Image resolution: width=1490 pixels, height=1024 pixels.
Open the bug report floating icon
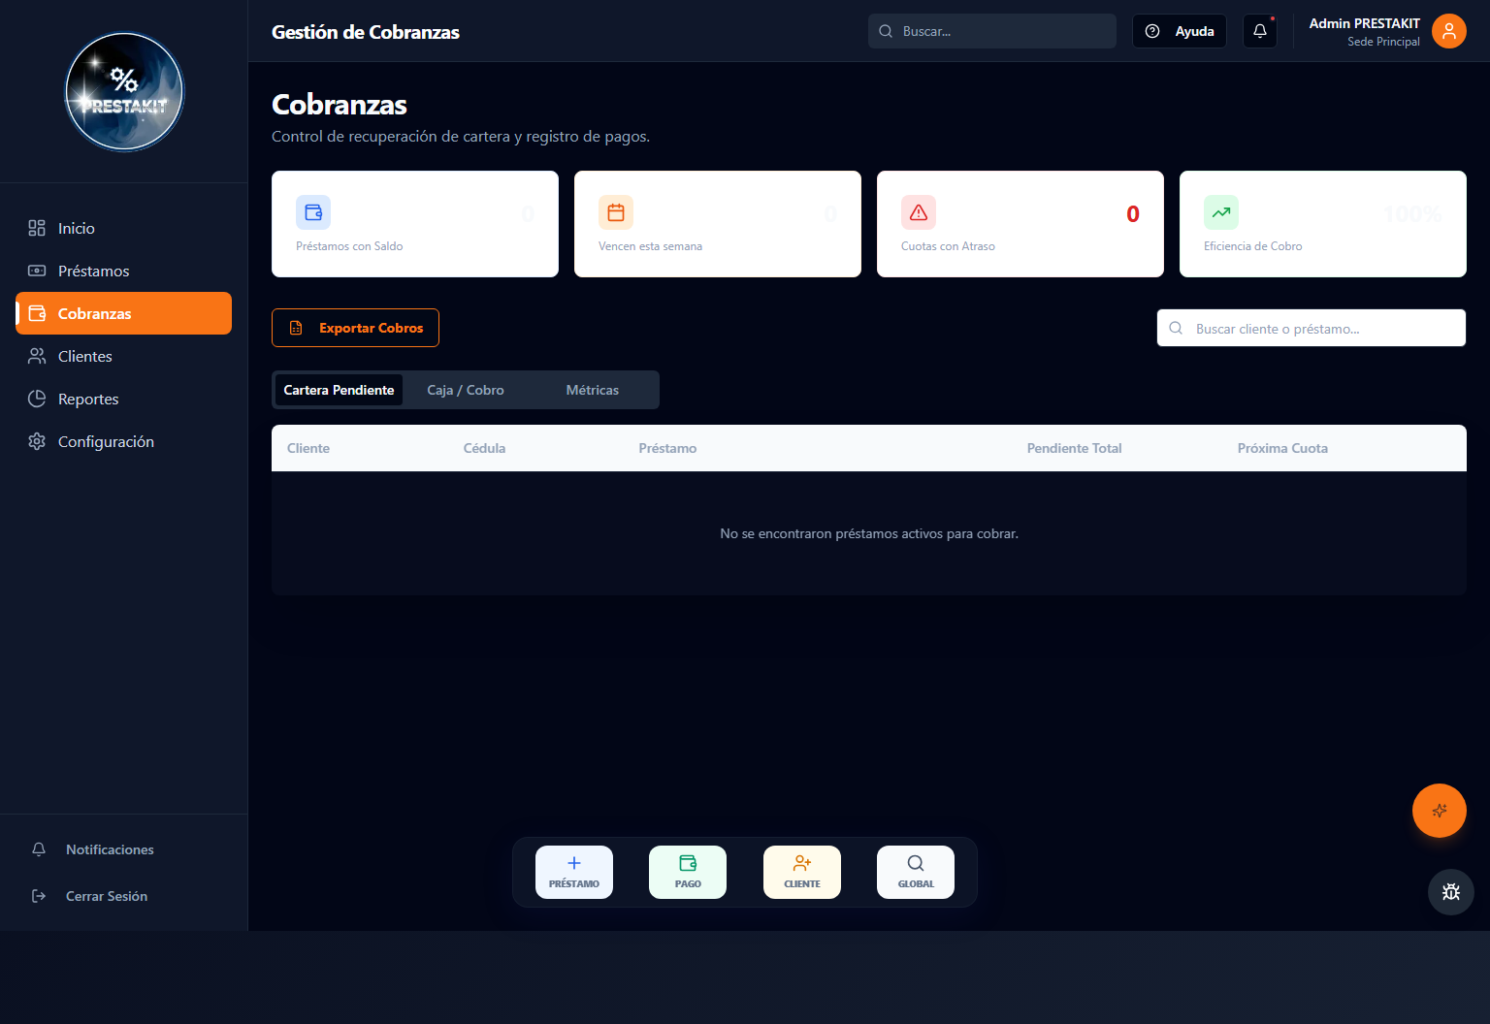point(1450,892)
